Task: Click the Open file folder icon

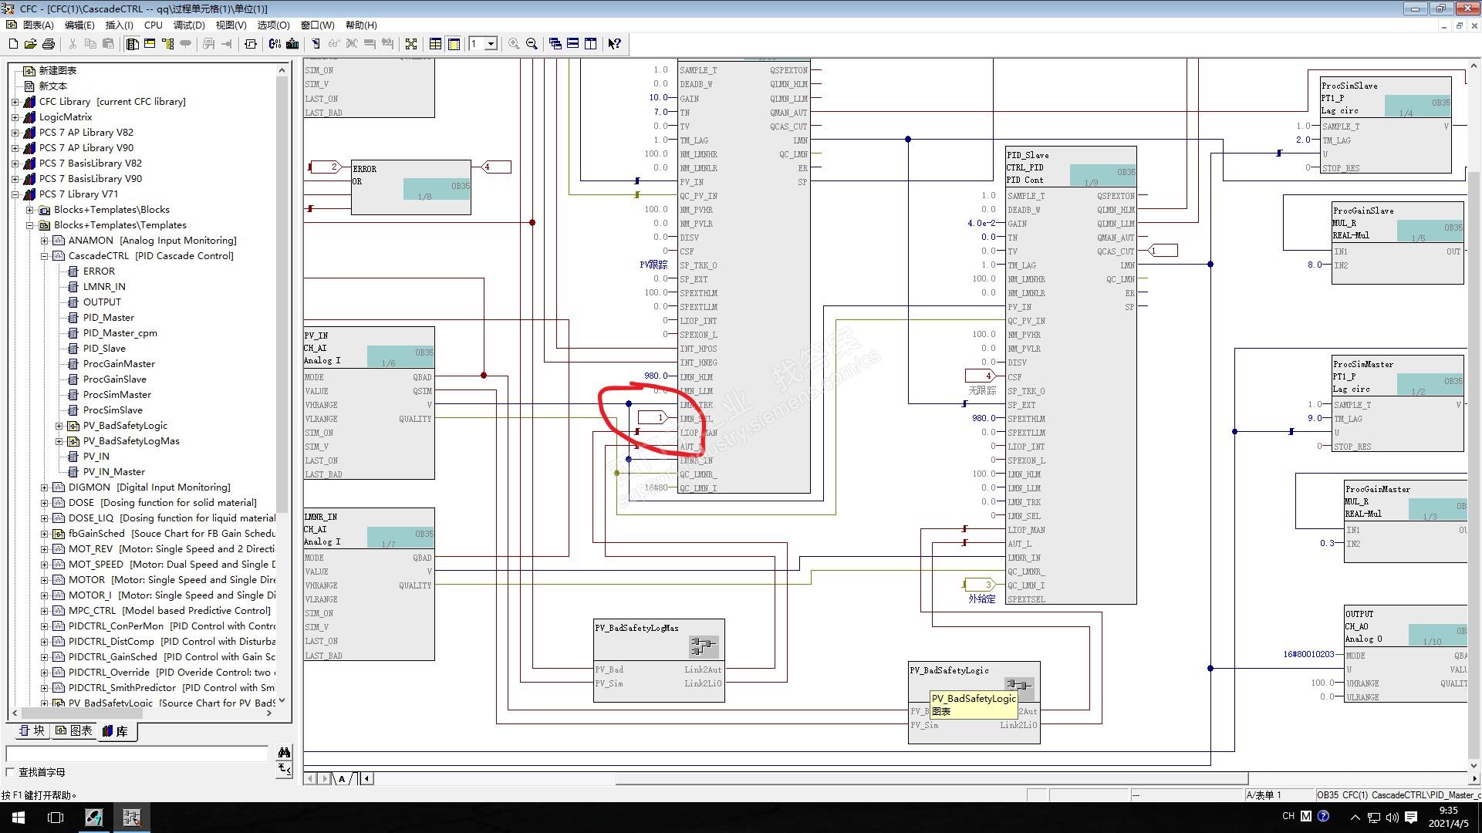Action: 31,44
